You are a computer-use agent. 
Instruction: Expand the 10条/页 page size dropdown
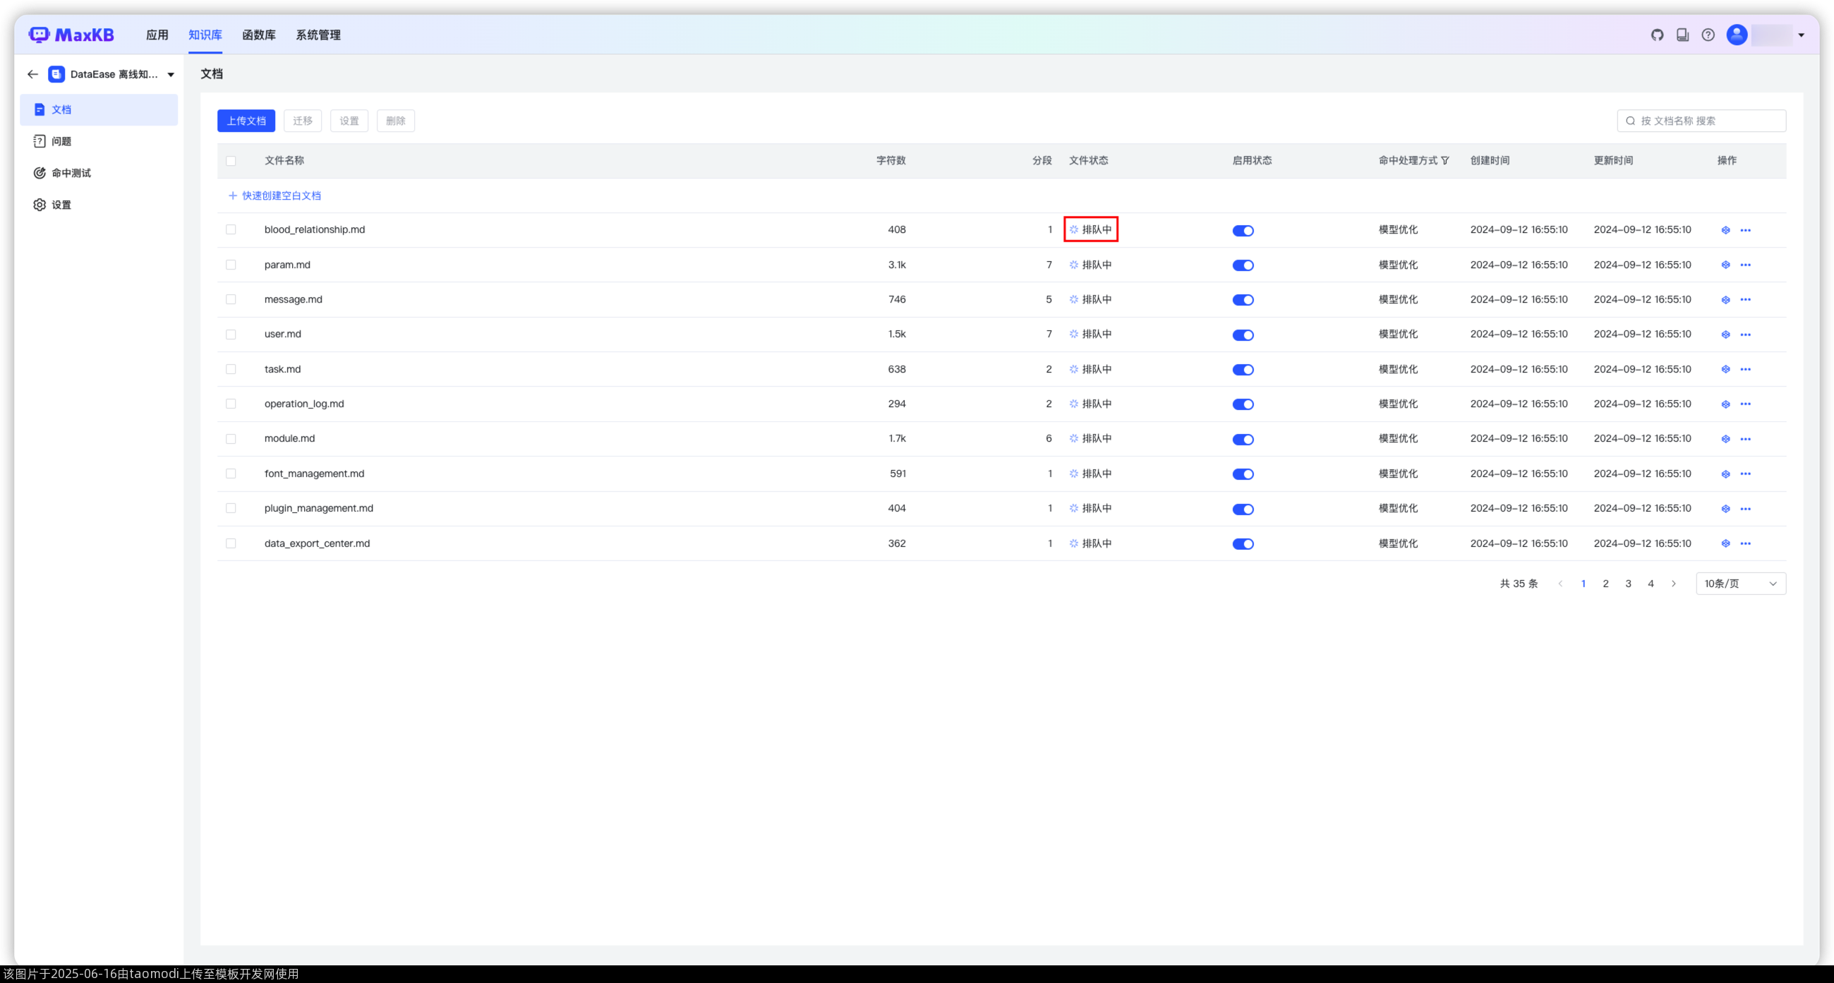(1740, 584)
